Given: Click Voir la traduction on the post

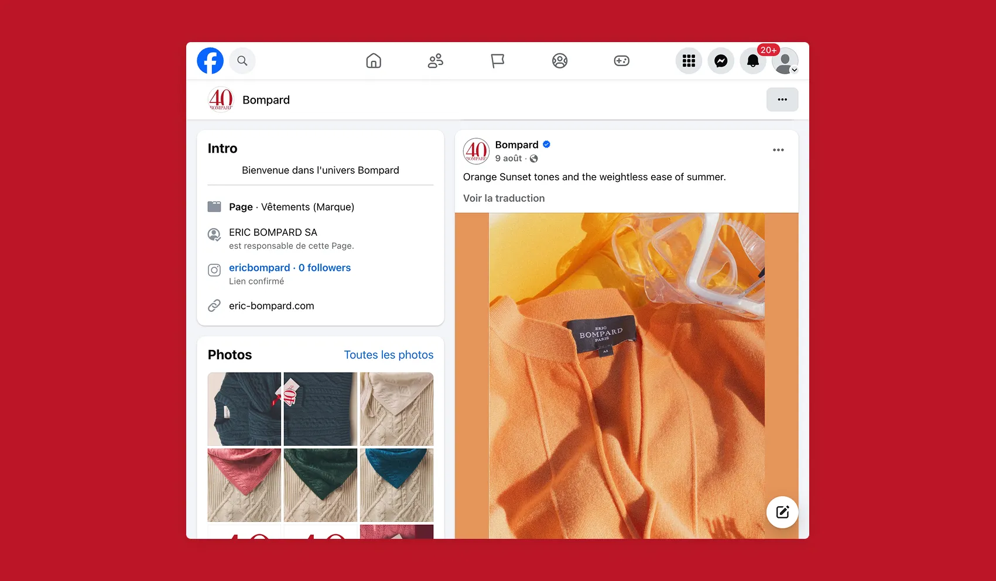Looking at the screenshot, I should 504,198.
